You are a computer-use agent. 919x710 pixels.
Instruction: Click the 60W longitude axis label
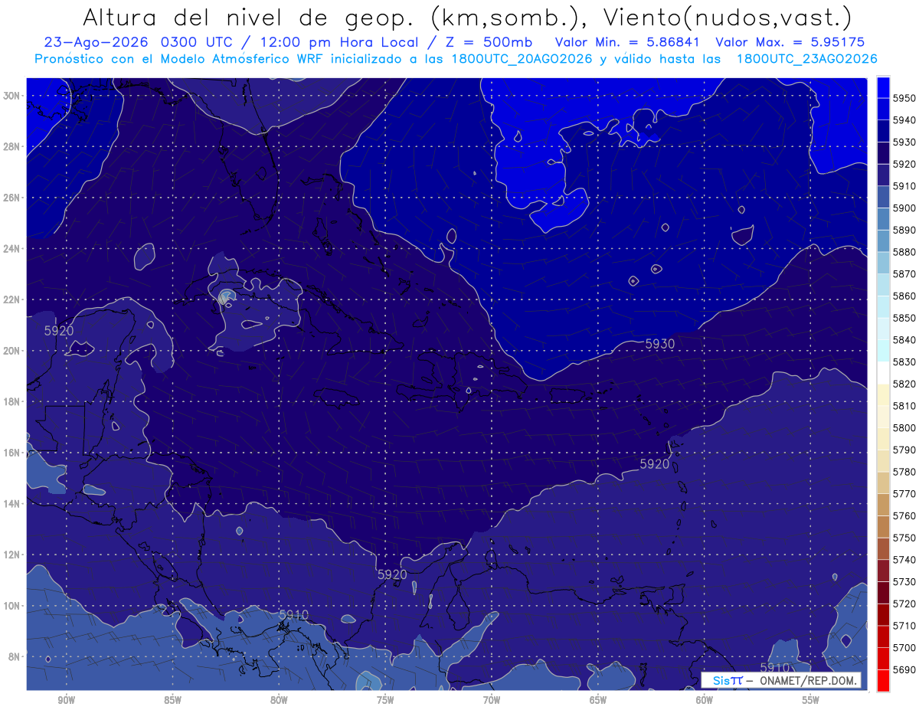705,700
